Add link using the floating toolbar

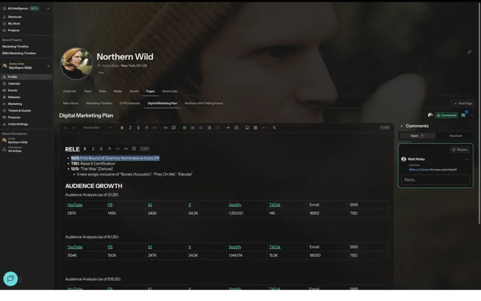click(126, 149)
